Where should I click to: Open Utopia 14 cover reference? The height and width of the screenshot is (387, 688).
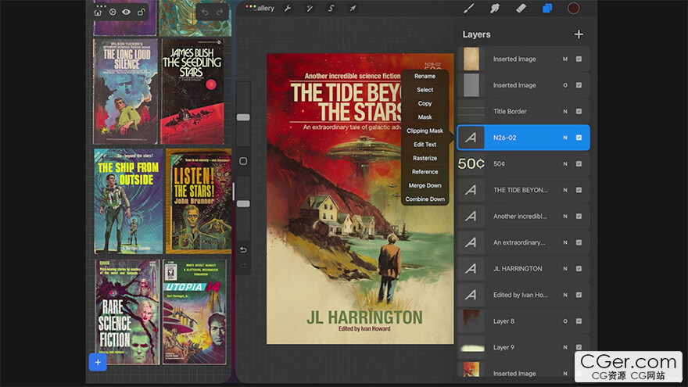[195, 312]
